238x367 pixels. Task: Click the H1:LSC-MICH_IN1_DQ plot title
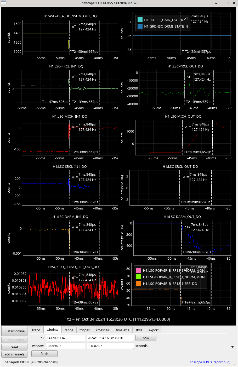pyautogui.click(x=70, y=116)
